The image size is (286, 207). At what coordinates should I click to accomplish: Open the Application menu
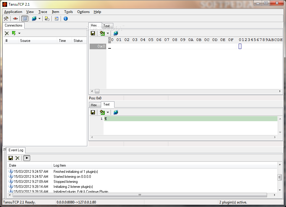pyautogui.click(x=13, y=12)
